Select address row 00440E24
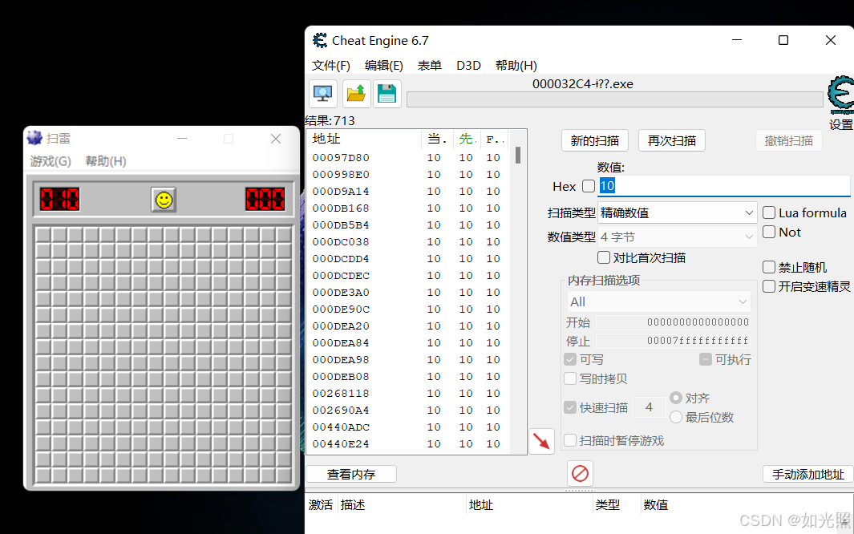Screen dimensions: 854x534 (410, 443)
